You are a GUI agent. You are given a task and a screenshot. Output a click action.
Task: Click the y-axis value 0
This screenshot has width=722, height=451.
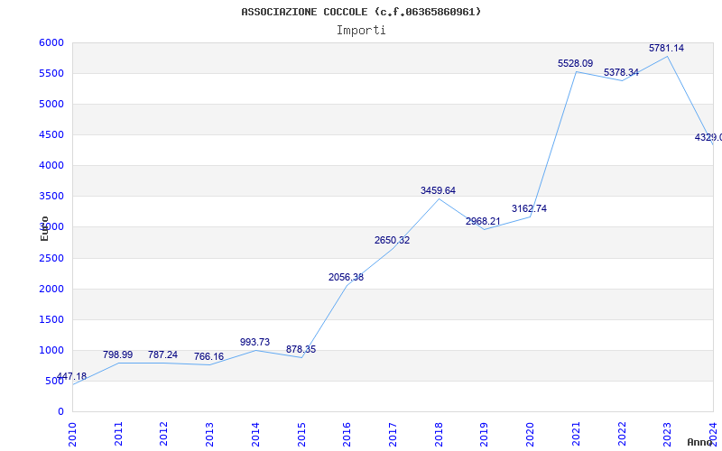pos(60,412)
